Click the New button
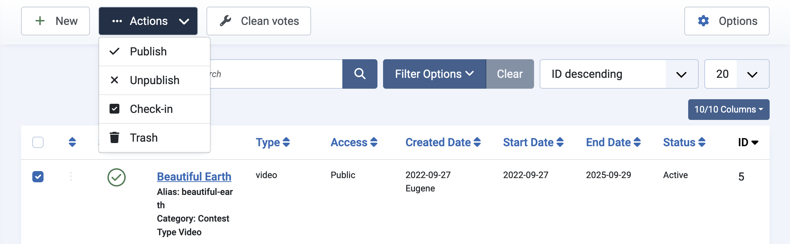Viewport: 790px width, 244px height. point(55,21)
